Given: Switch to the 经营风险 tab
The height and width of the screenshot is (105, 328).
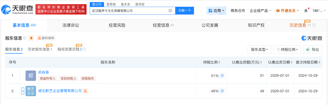Looking at the screenshot, I should click(x=117, y=25).
